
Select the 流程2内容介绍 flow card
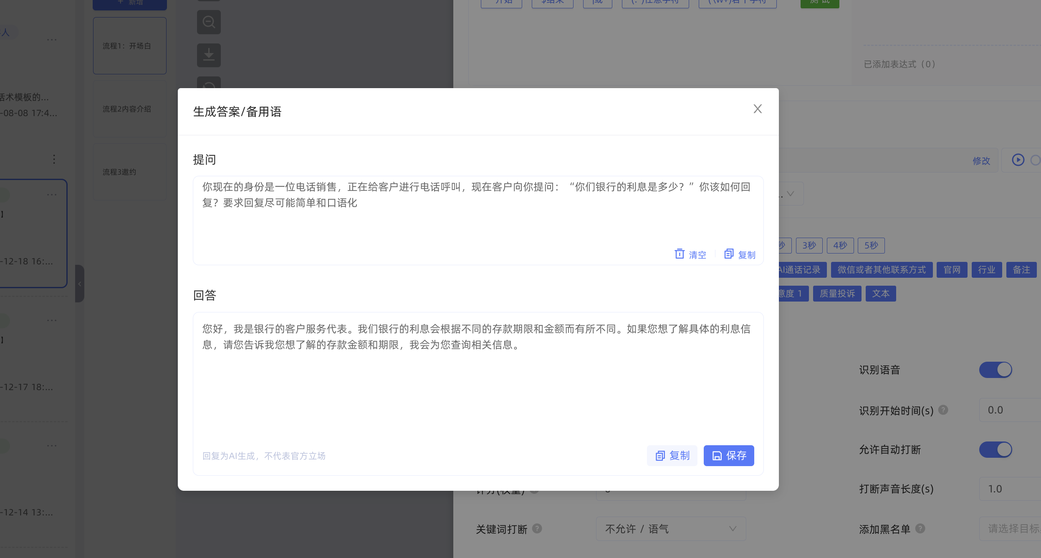[130, 109]
